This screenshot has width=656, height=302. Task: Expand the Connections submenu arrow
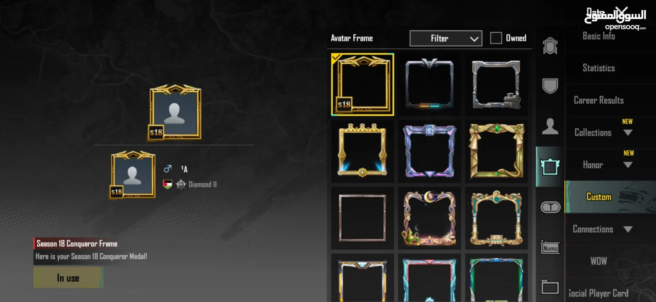(x=628, y=229)
